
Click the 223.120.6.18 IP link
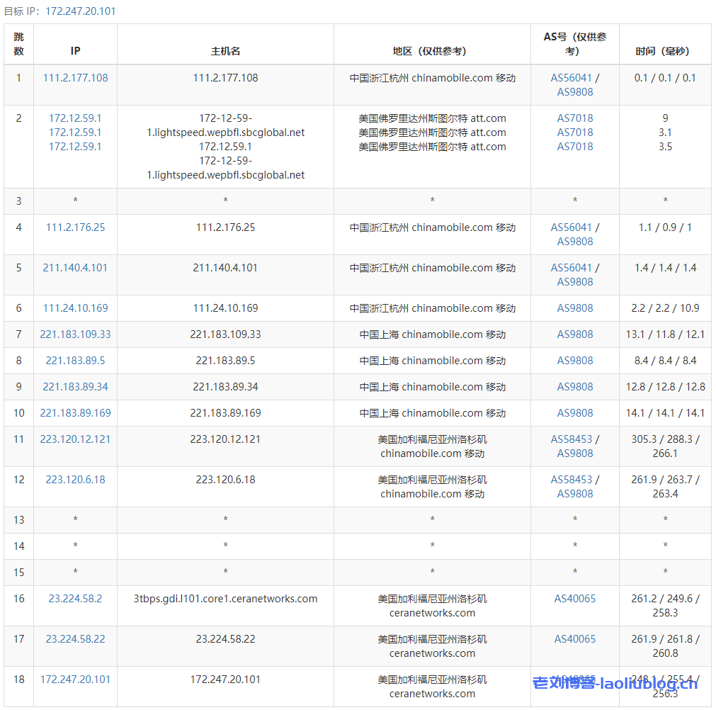[x=75, y=480]
